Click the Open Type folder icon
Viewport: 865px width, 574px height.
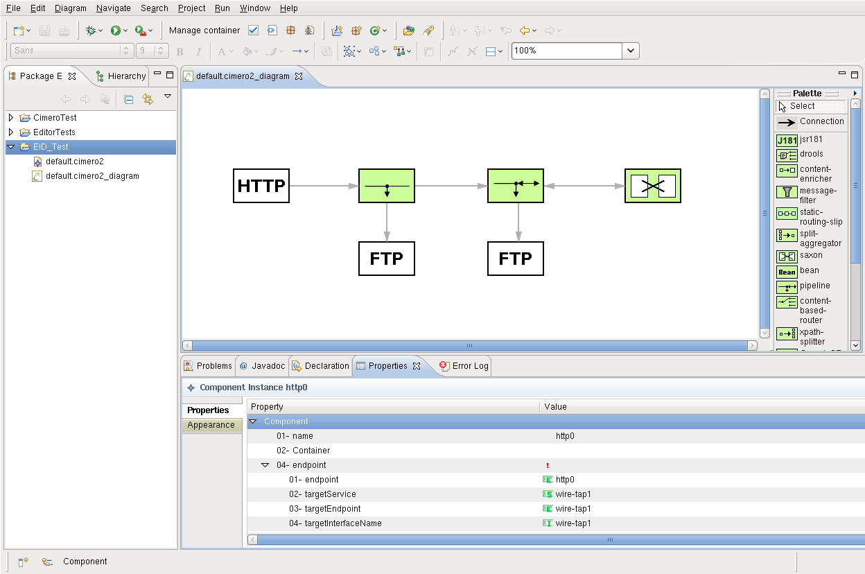(x=409, y=31)
